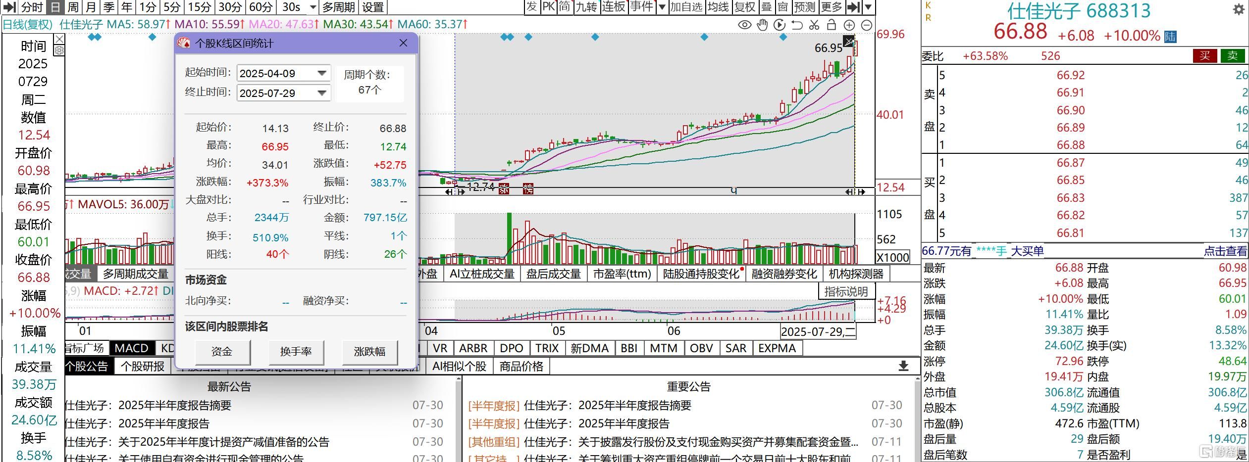Toggle 均线 moving average display
This screenshot has width=1249, height=462.
click(719, 7)
